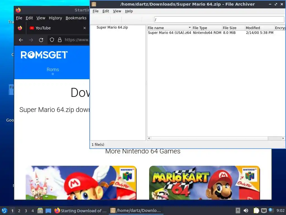Sort the list by File name column
Viewport: 286px width, 215px height.
[169, 28]
